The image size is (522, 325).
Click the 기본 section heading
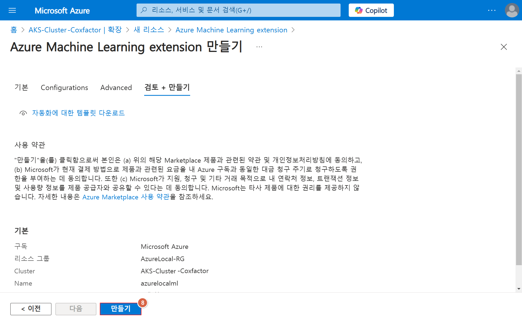click(21, 231)
